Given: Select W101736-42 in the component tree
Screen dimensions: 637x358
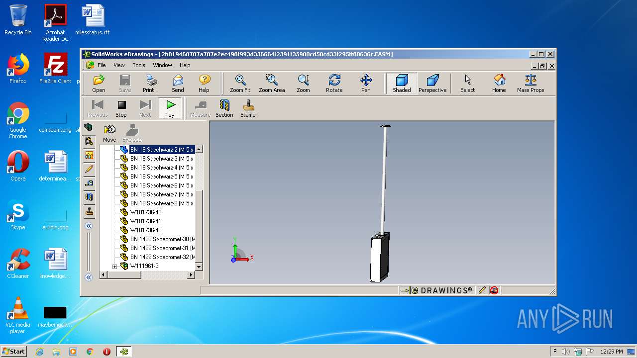Looking at the screenshot, I should point(146,230).
